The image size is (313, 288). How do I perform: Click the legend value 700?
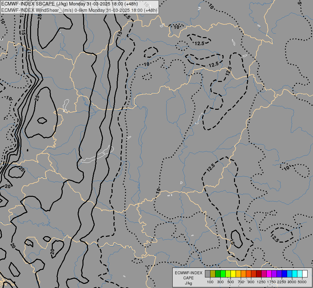241,282
